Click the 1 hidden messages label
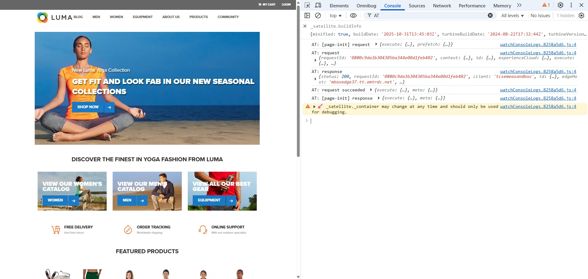The image size is (588, 279). click(x=565, y=15)
